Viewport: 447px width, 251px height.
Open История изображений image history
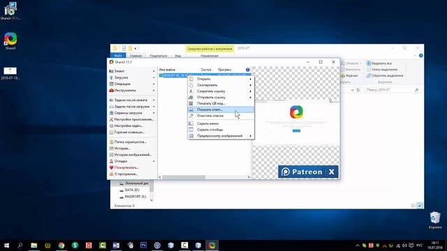[132, 155]
